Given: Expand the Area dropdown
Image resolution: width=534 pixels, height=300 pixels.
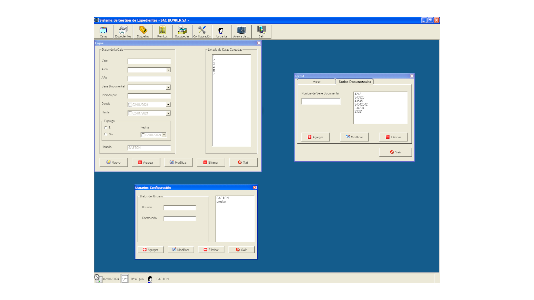Looking at the screenshot, I should coord(168,70).
